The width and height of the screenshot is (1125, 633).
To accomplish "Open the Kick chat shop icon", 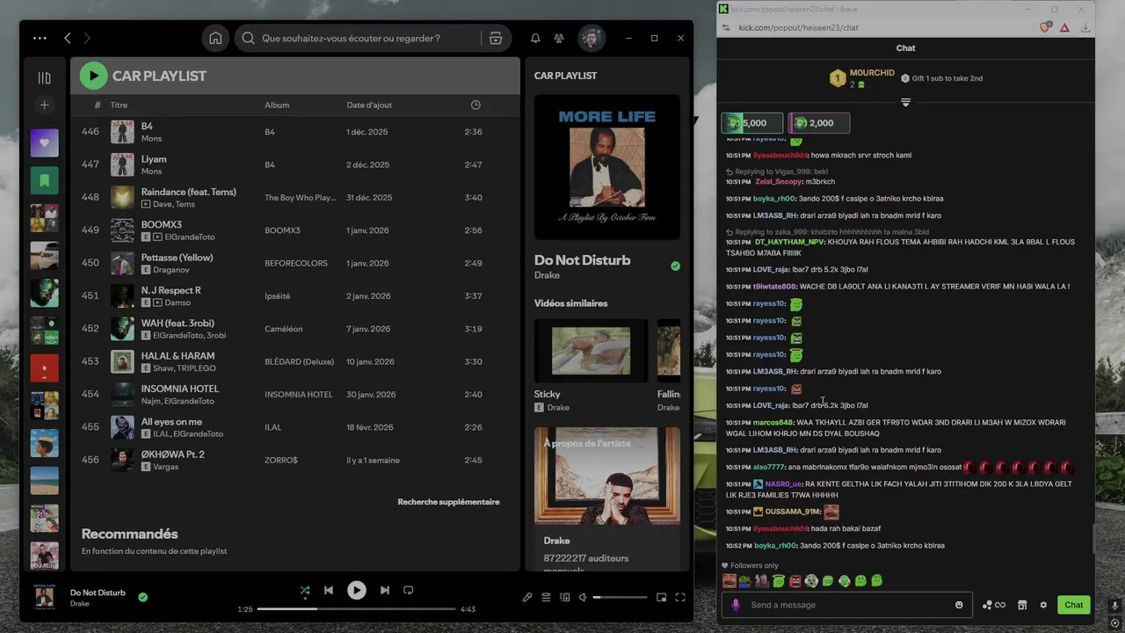I will (1022, 605).
